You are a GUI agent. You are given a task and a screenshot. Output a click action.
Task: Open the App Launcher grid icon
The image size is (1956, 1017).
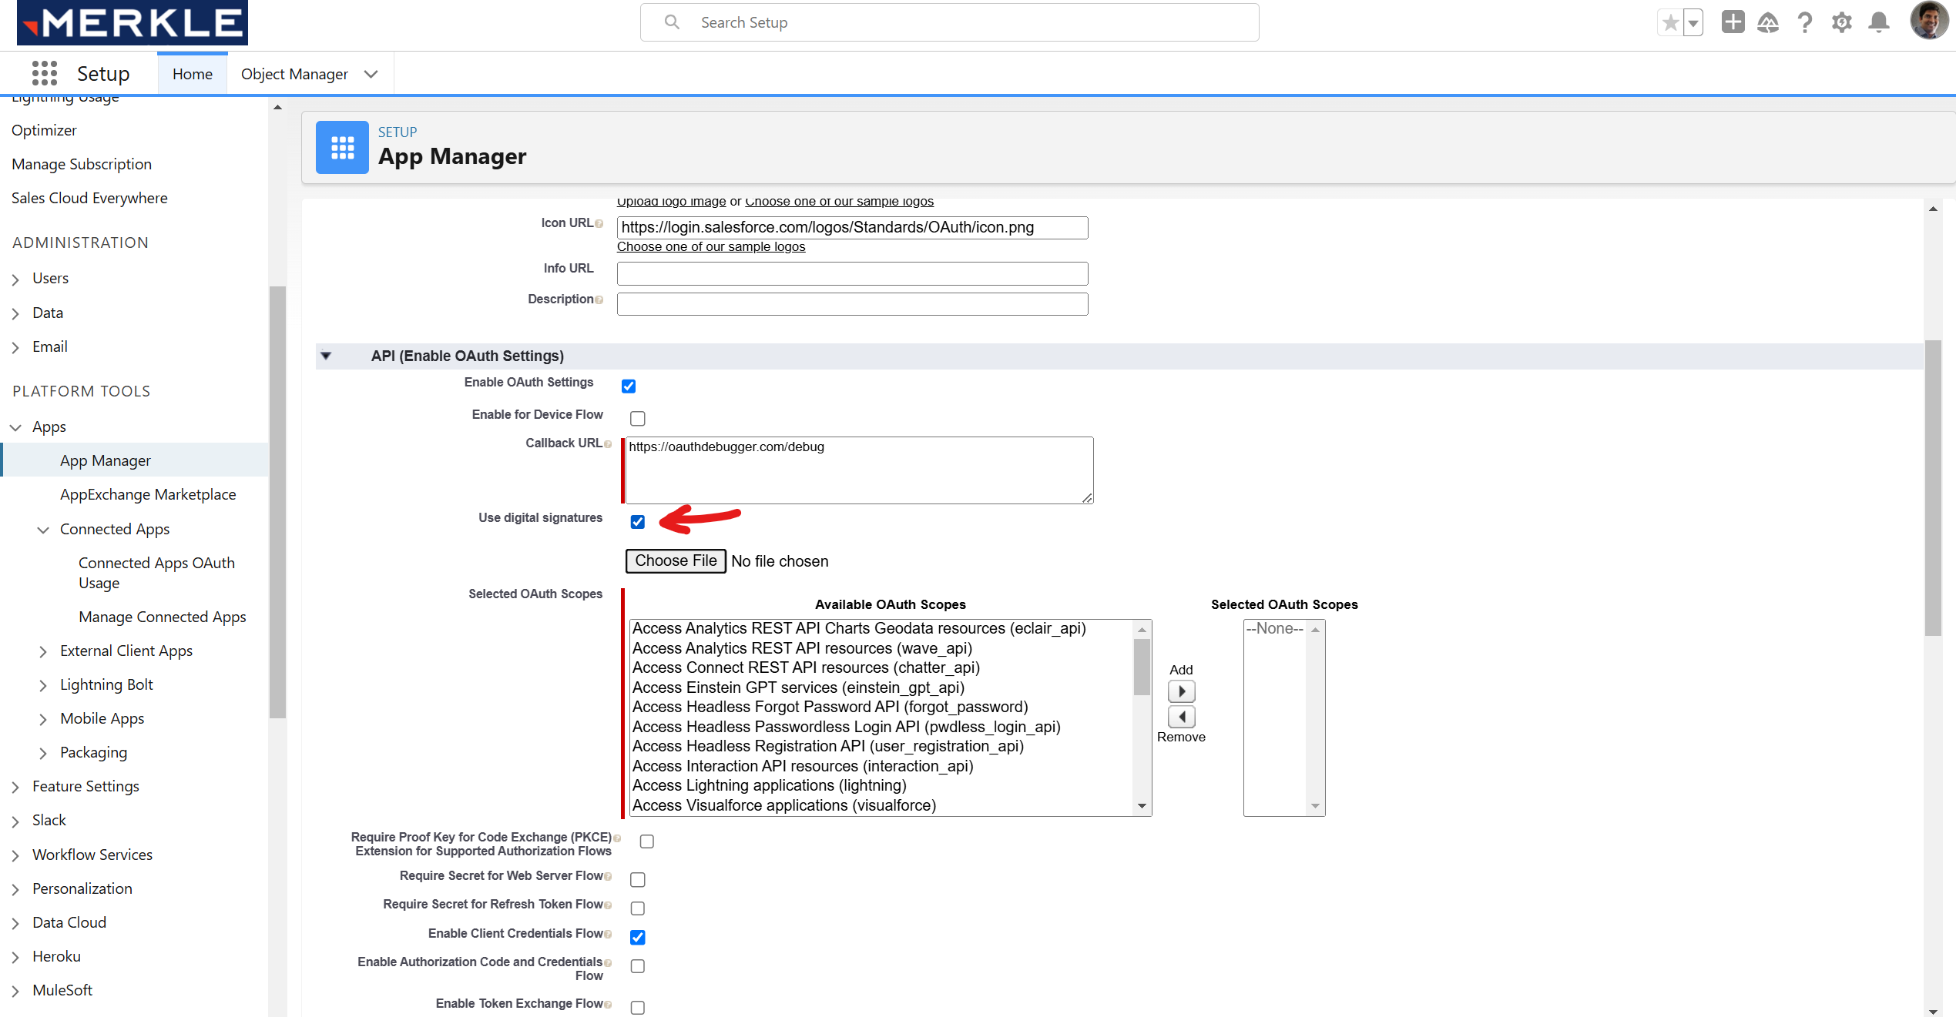click(45, 73)
